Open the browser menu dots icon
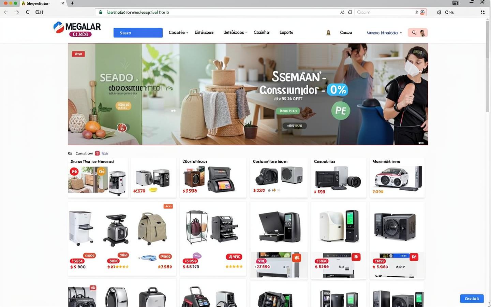The width and height of the screenshot is (491, 307). [x=482, y=12]
